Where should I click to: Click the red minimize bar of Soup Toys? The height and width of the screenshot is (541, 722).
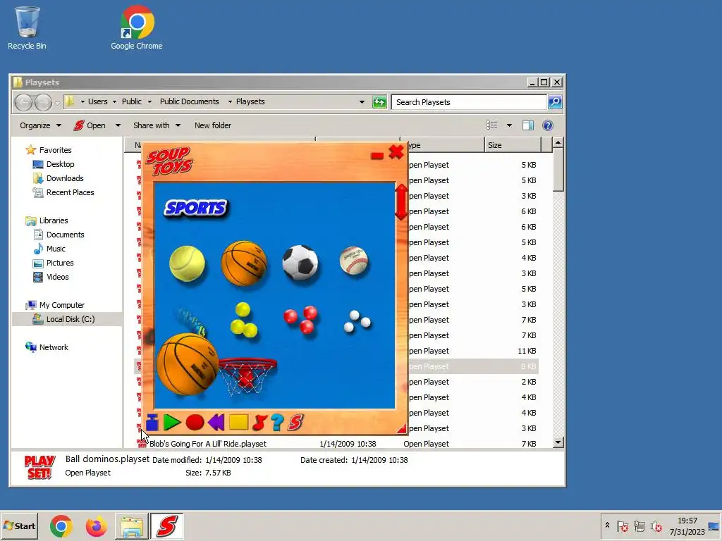pyautogui.click(x=377, y=156)
